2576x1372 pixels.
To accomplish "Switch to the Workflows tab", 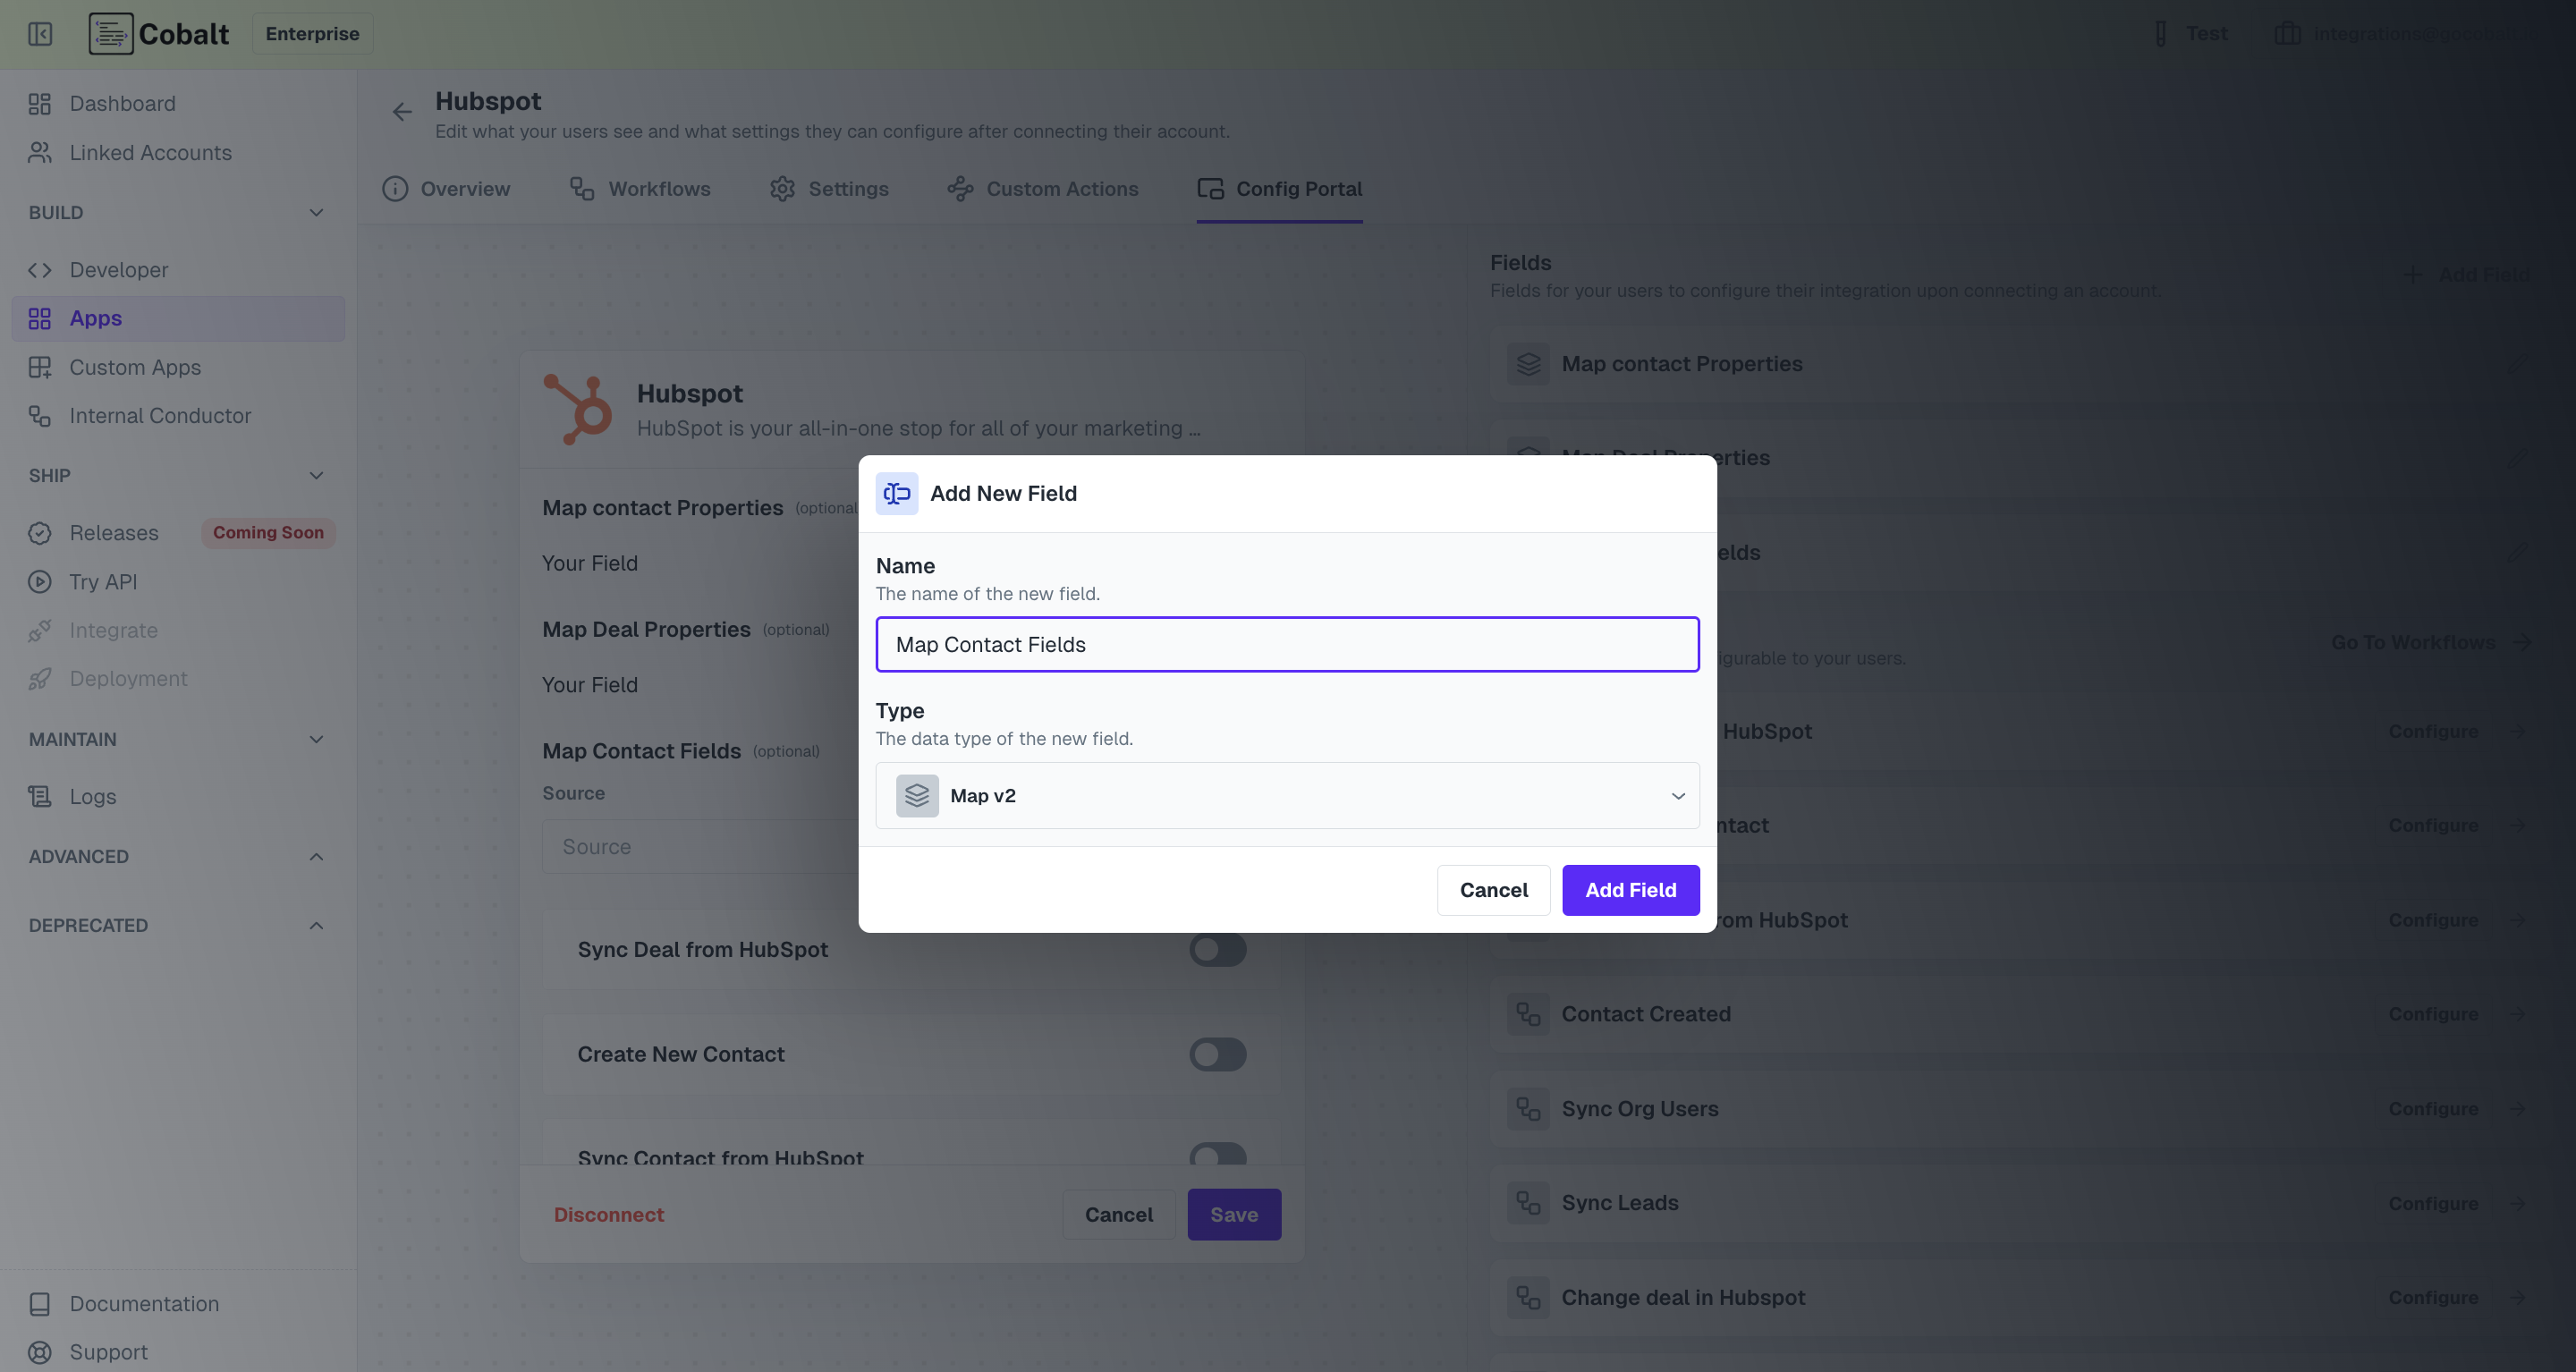I will (640, 189).
